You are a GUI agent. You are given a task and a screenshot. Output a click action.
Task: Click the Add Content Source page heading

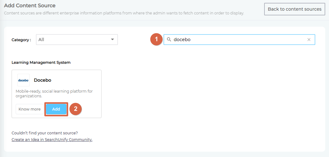pyautogui.click(x=30, y=6)
